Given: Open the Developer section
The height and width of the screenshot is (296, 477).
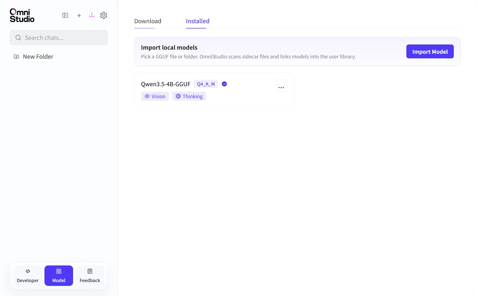Looking at the screenshot, I should click(28, 276).
